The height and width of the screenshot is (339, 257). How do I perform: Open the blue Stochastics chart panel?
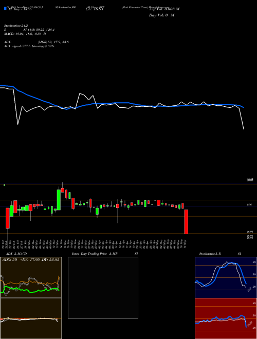[226, 277]
